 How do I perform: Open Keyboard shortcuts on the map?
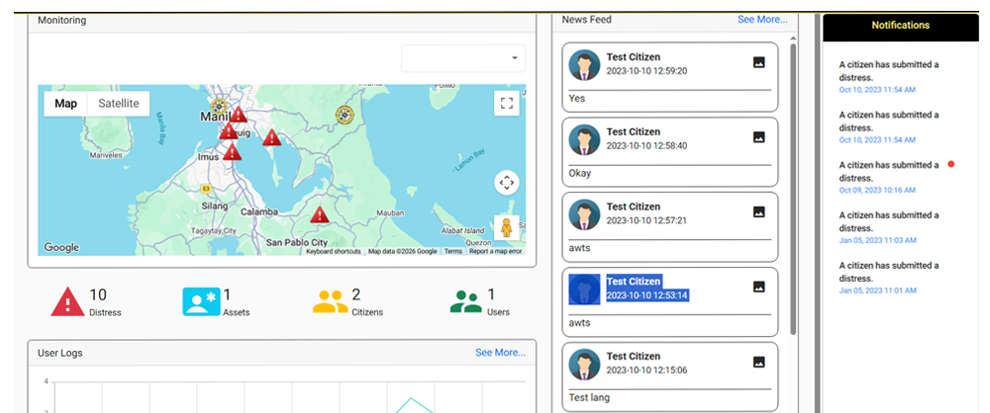tap(334, 252)
